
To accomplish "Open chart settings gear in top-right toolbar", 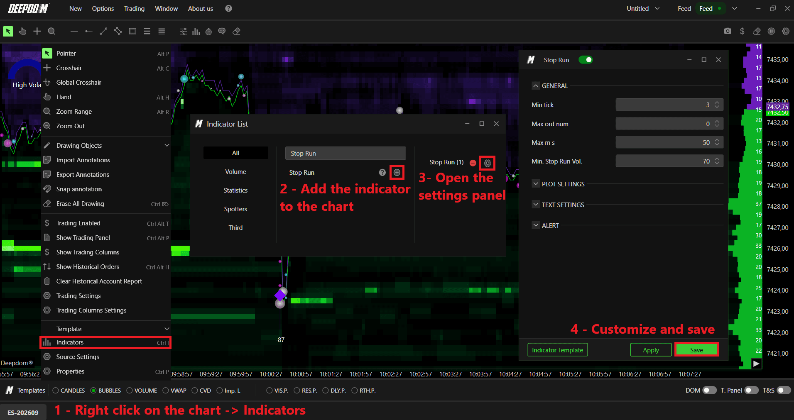I will click(786, 31).
